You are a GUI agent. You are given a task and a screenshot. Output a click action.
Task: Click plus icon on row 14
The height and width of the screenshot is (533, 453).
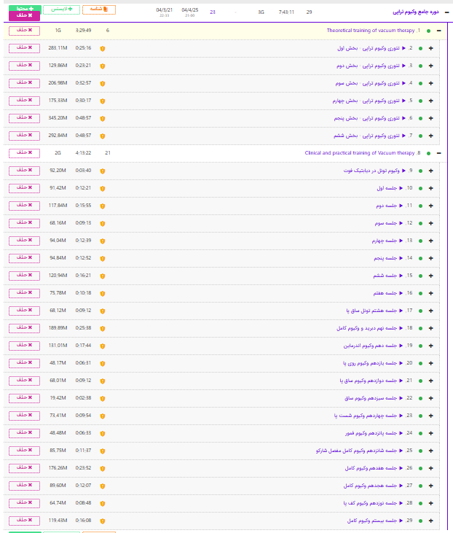431,258
